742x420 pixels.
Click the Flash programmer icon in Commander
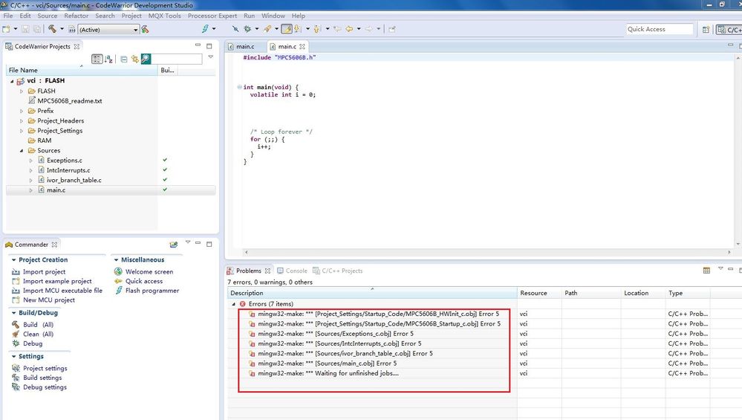[119, 291]
